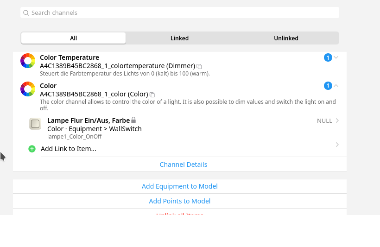Open Channel Details
The width and height of the screenshot is (380, 247).
click(x=184, y=165)
